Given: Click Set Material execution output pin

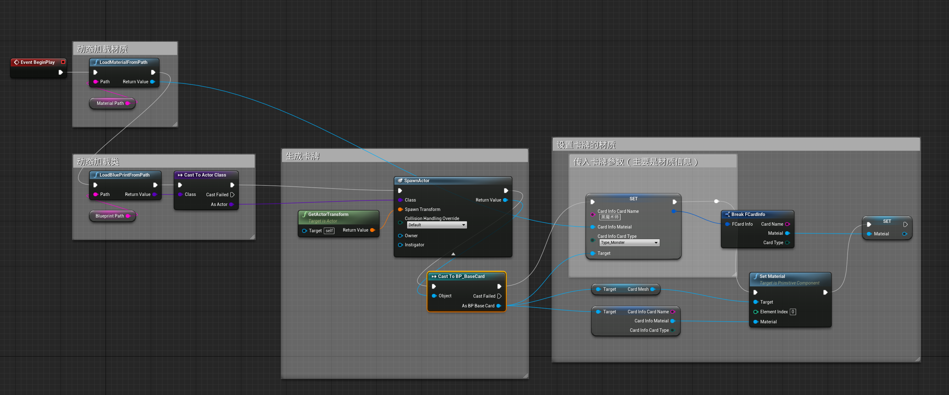Looking at the screenshot, I should pos(825,292).
